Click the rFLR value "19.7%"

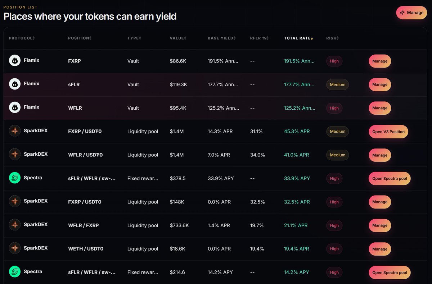257,225
